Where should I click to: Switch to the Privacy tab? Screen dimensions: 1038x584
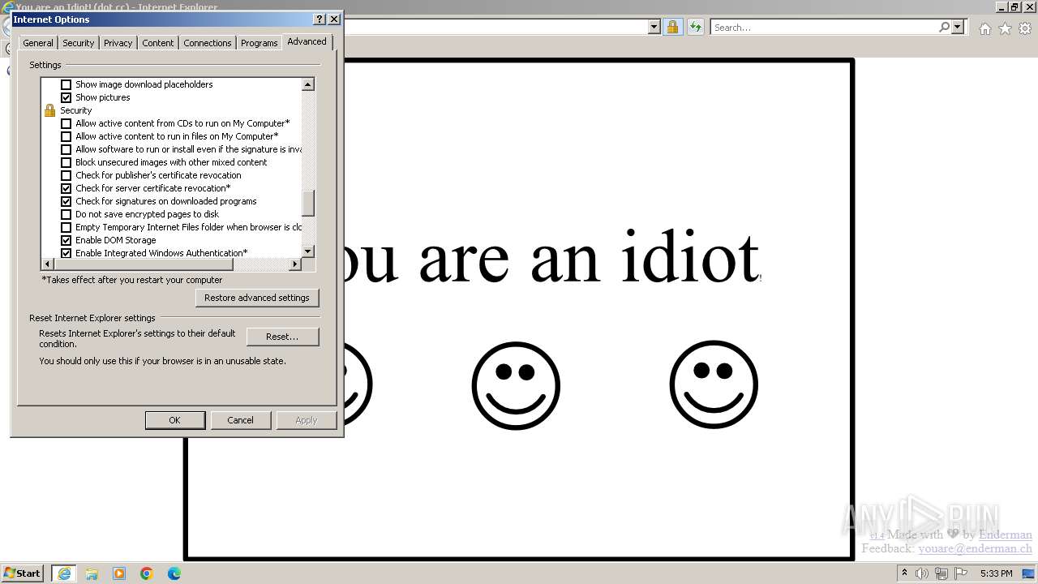(x=118, y=43)
